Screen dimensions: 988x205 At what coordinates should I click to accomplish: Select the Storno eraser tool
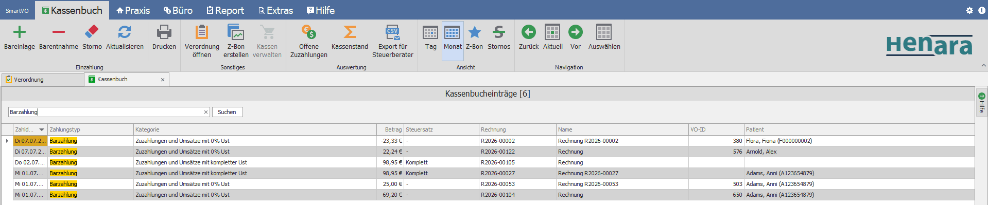click(x=92, y=32)
